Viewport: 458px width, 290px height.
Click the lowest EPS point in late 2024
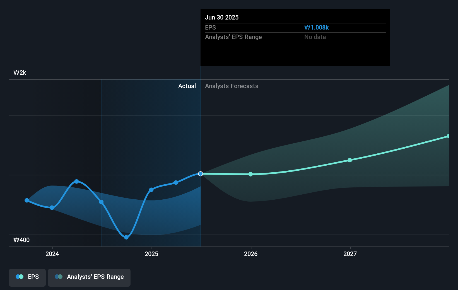coord(126,237)
